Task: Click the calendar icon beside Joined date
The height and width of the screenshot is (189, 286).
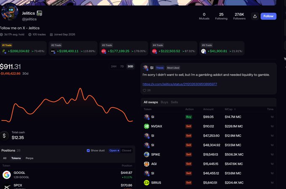Action: coord(51,34)
